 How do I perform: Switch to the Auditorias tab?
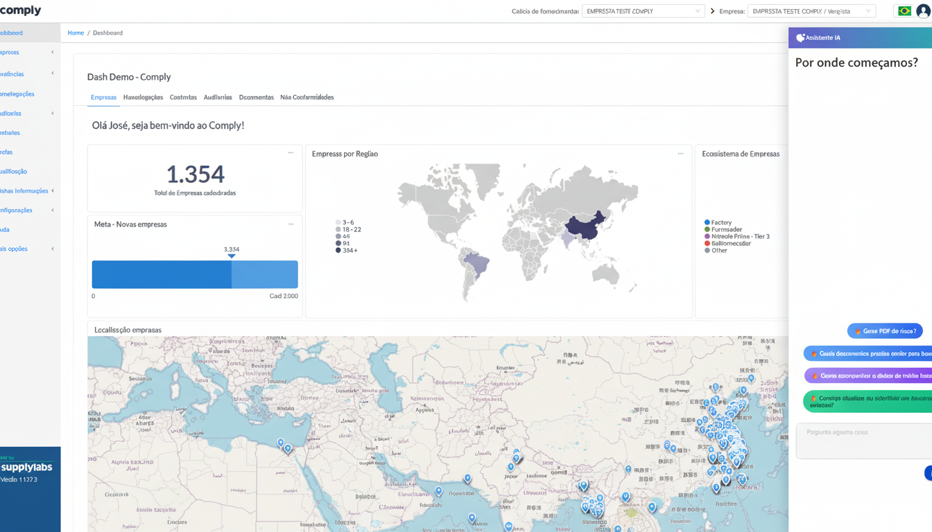(x=218, y=98)
